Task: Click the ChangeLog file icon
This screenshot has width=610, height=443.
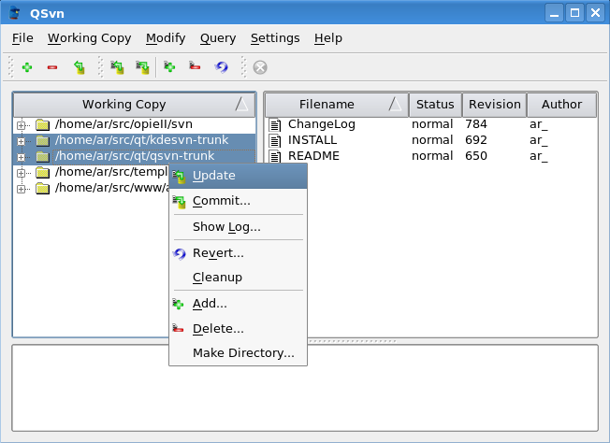Action: [275, 124]
